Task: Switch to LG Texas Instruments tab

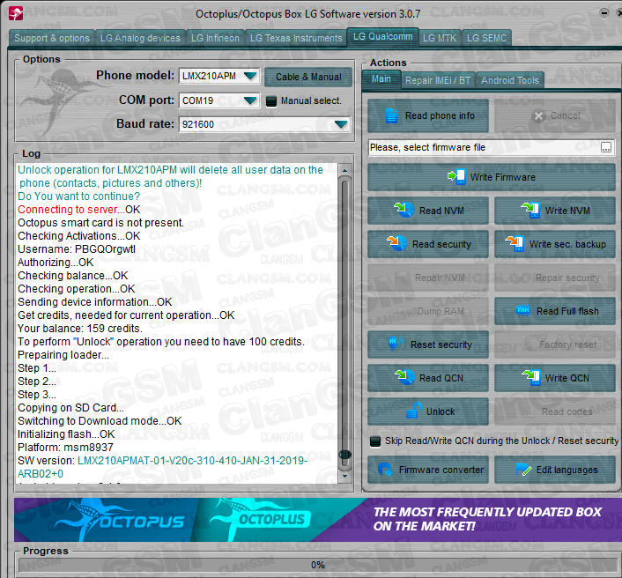Action: pos(296,38)
